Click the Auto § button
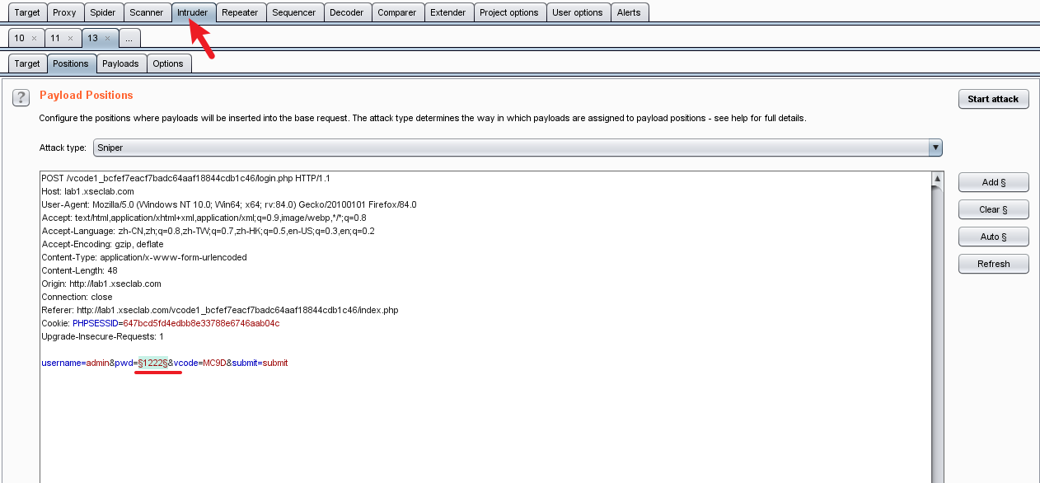Image resolution: width=1040 pixels, height=483 pixels. click(993, 237)
